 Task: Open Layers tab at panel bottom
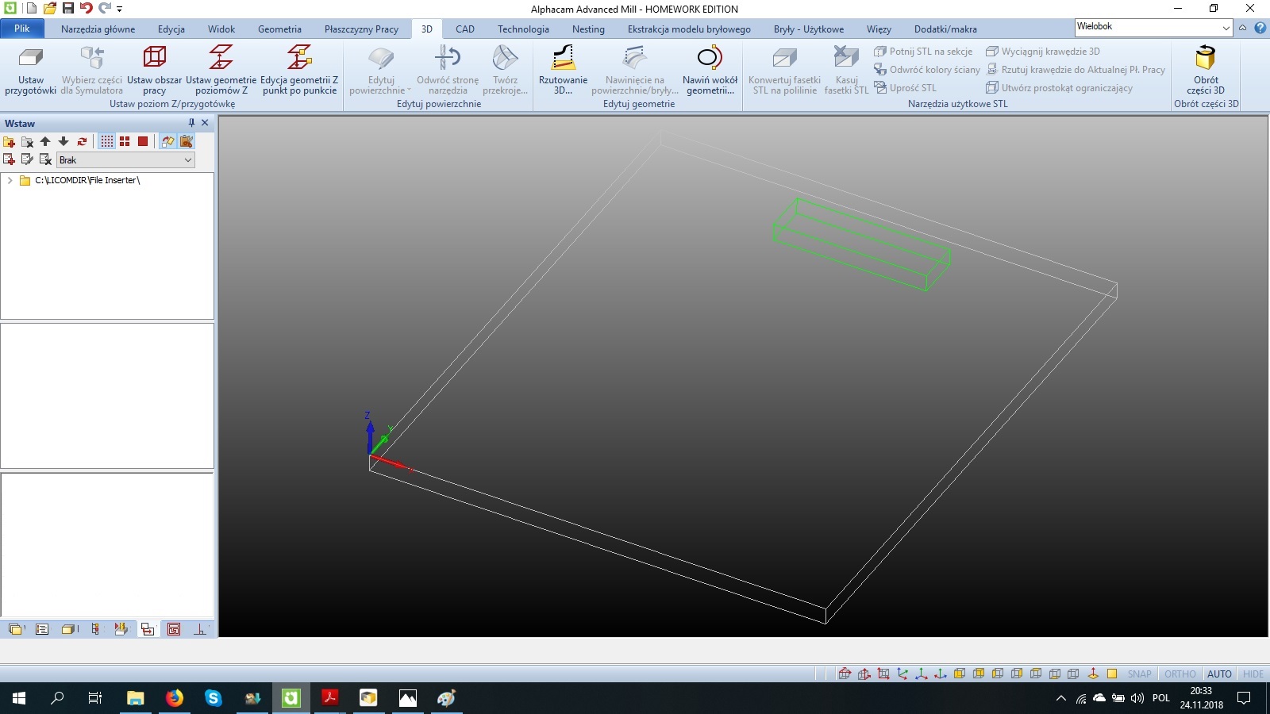tap(16, 629)
